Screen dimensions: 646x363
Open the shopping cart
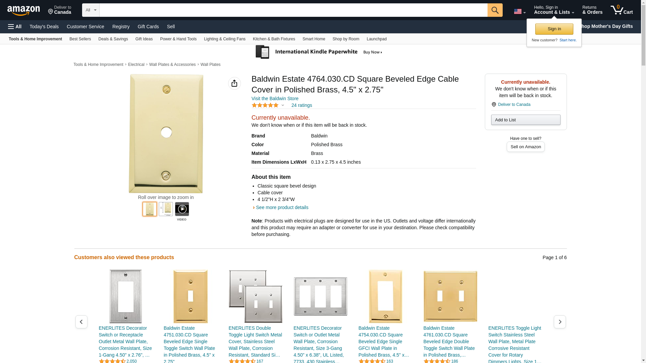pyautogui.click(x=621, y=10)
